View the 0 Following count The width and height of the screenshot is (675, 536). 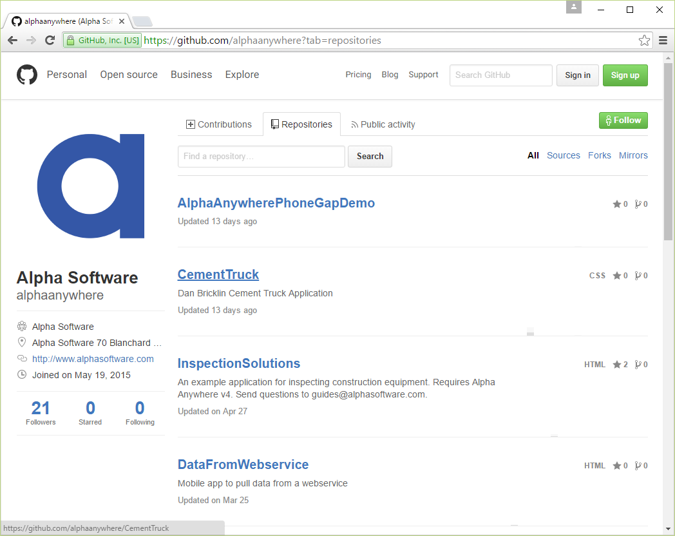point(140,413)
